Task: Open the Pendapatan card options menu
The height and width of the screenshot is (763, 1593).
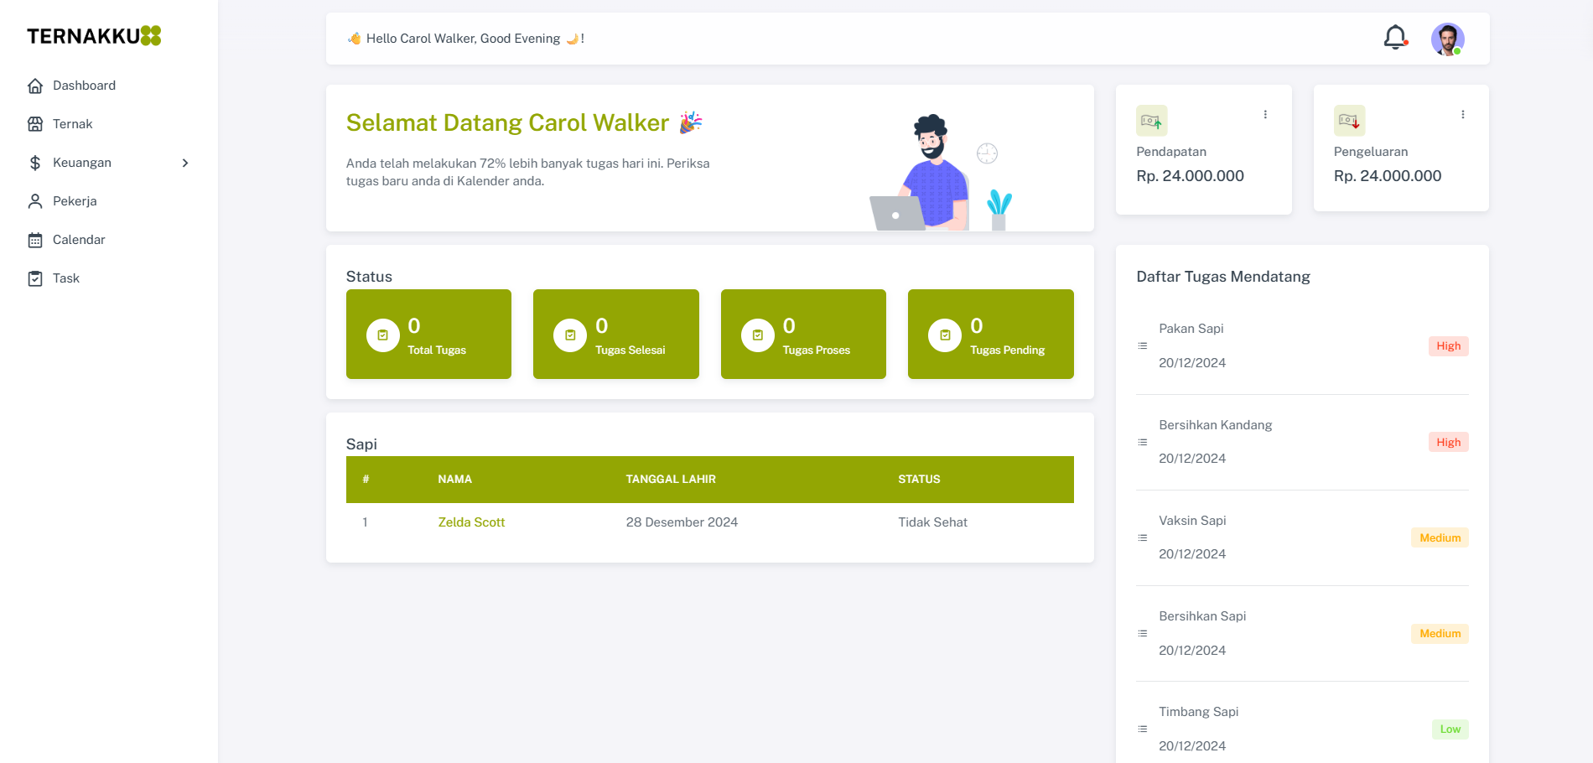Action: point(1265,115)
